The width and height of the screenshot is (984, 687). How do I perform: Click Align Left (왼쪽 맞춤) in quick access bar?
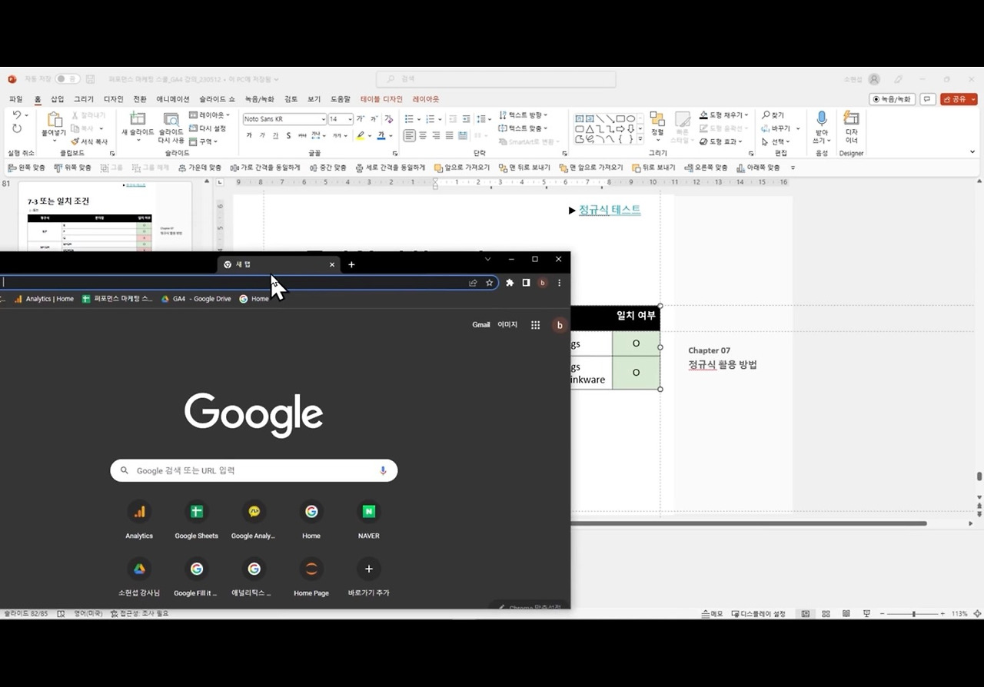tap(27, 168)
